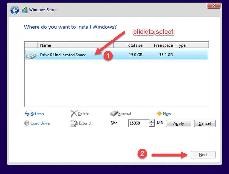Click the Next button

203,155
